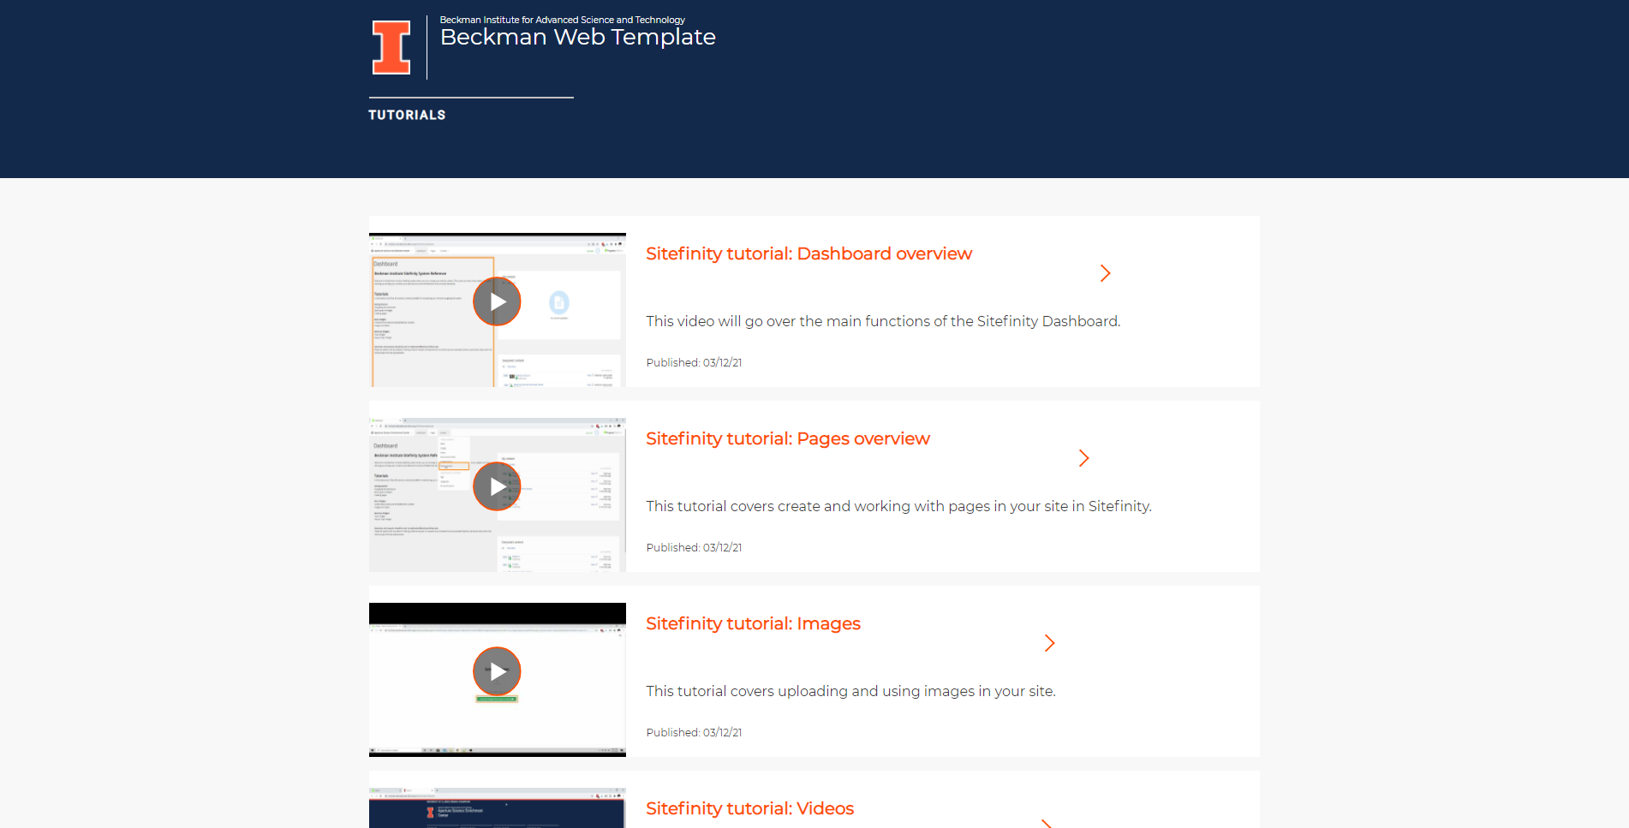Click the chevron arrow beside Dashboard overview

1105,273
